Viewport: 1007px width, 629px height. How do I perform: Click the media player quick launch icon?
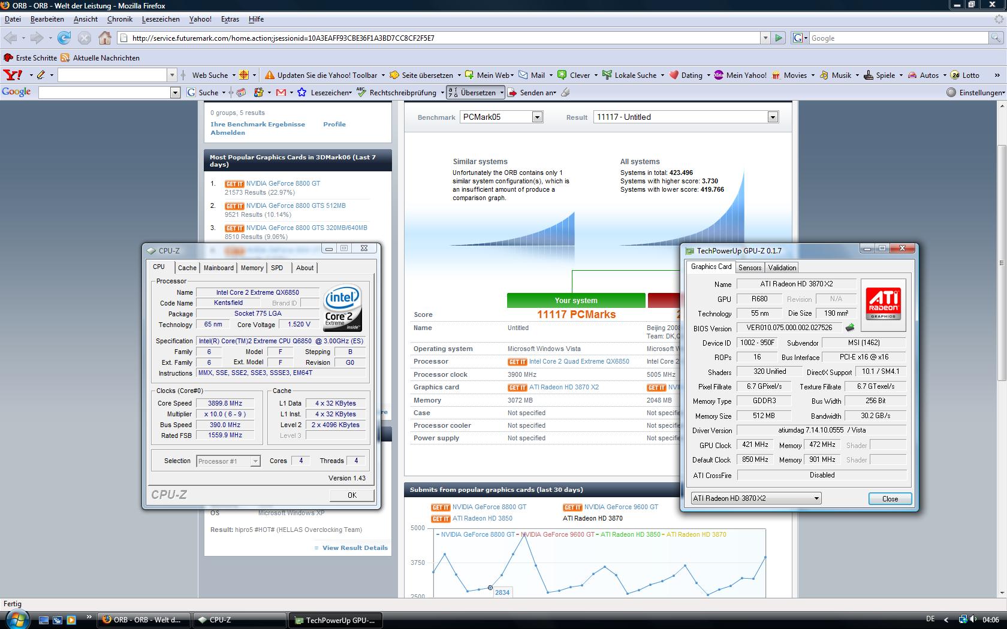coord(71,620)
